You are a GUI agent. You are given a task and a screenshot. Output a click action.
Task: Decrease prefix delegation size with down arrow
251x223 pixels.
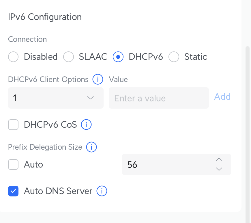[219, 169]
